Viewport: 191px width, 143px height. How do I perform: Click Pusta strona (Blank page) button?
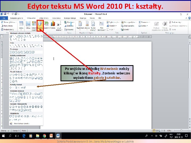click(7, 26)
